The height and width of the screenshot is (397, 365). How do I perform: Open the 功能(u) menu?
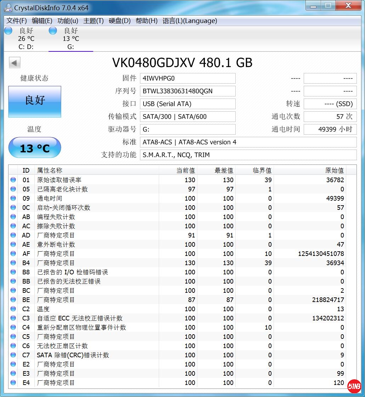[x=68, y=21]
